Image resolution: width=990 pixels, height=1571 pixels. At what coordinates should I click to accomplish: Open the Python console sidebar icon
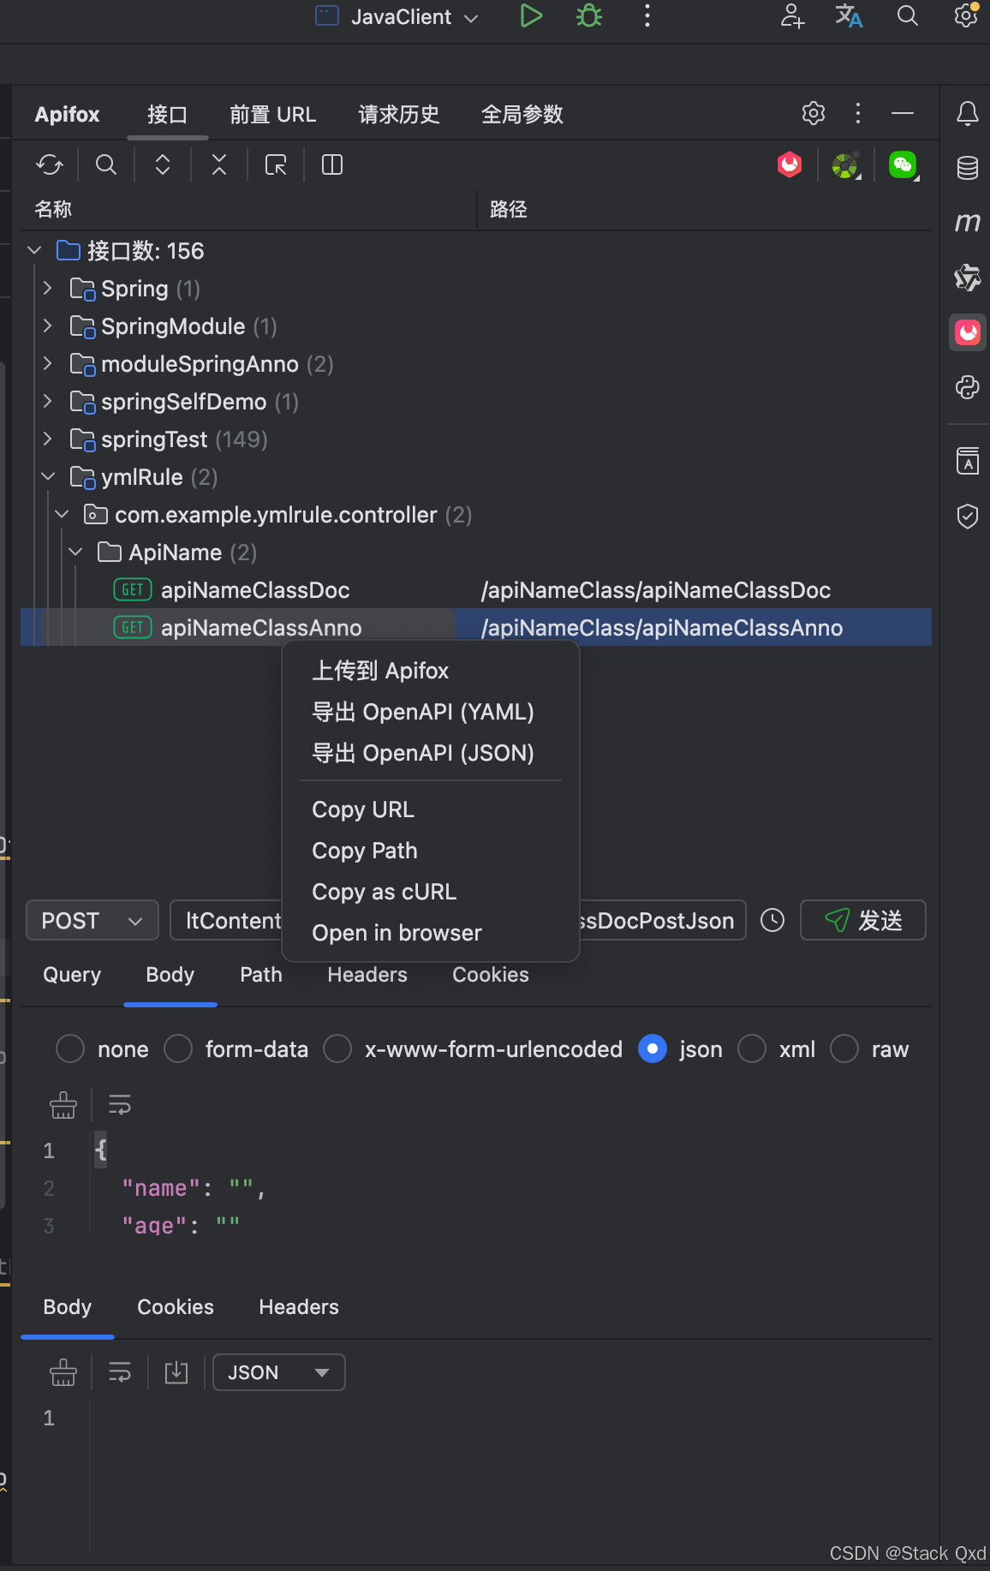pos(968,387)
